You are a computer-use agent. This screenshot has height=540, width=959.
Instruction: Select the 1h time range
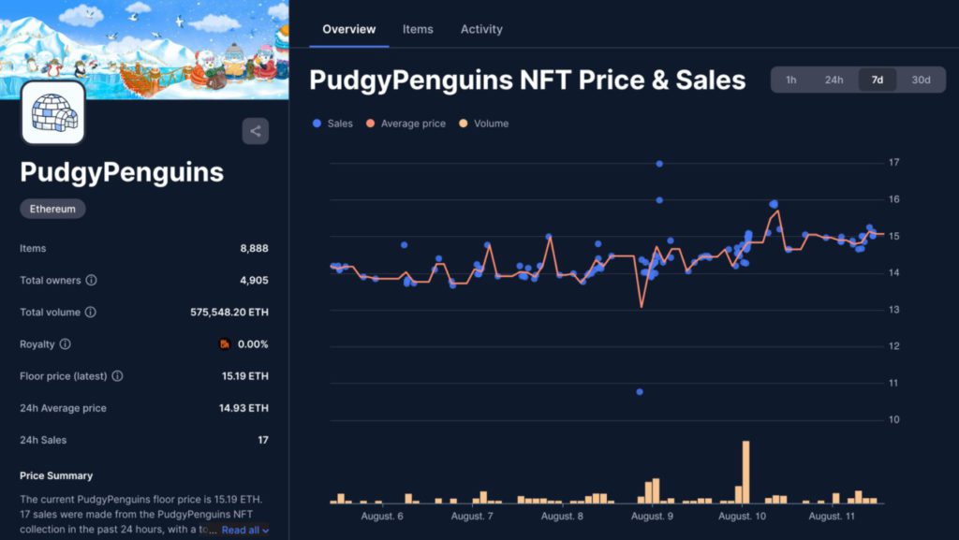point(791,80)
